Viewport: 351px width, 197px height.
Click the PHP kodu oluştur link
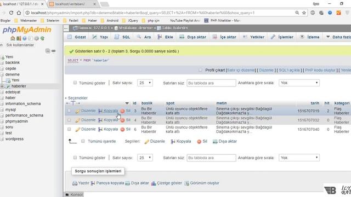[x=320, y=70]
